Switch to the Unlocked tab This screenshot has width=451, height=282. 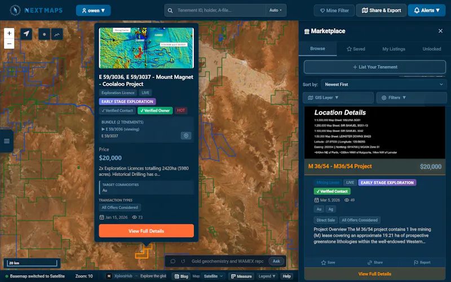click(x=431, y=49)
